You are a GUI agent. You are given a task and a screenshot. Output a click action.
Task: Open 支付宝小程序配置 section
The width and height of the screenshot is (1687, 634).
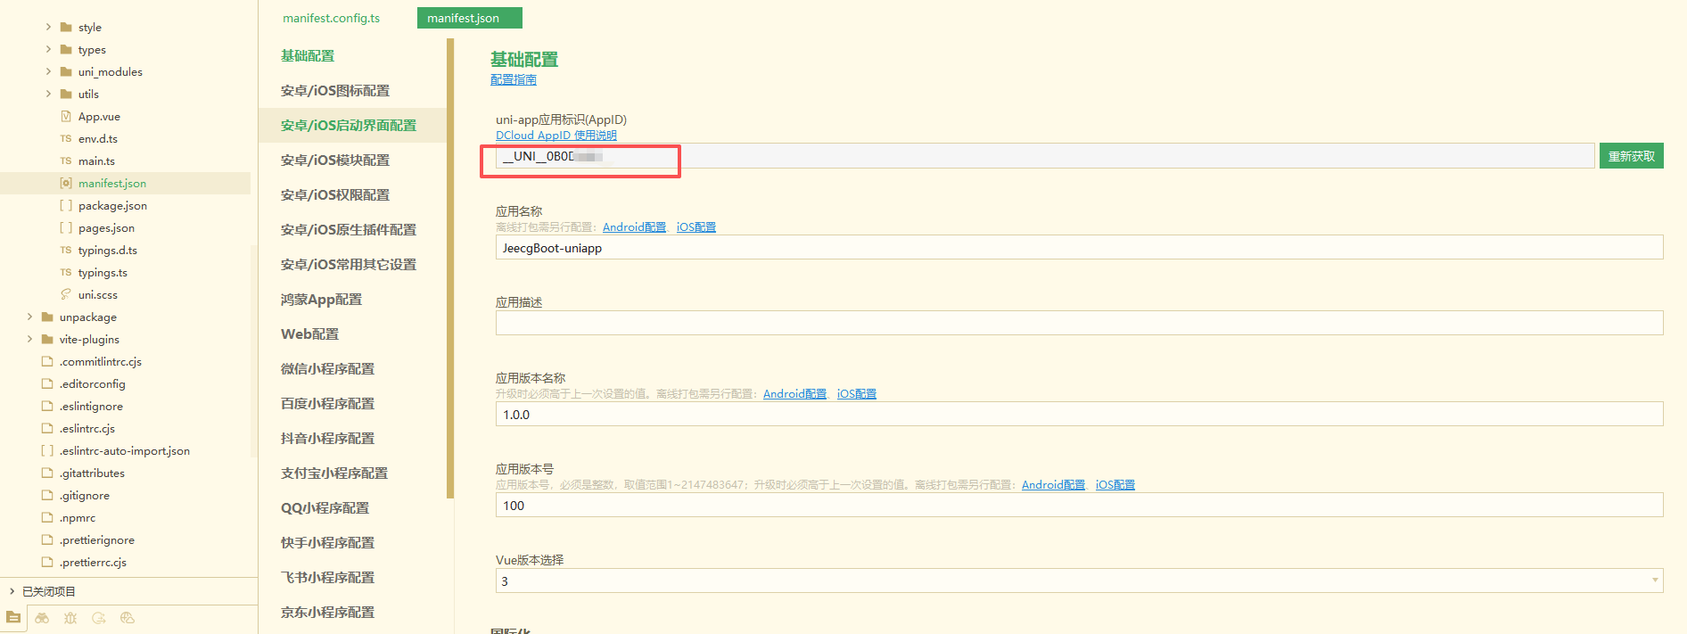(334, 473)
